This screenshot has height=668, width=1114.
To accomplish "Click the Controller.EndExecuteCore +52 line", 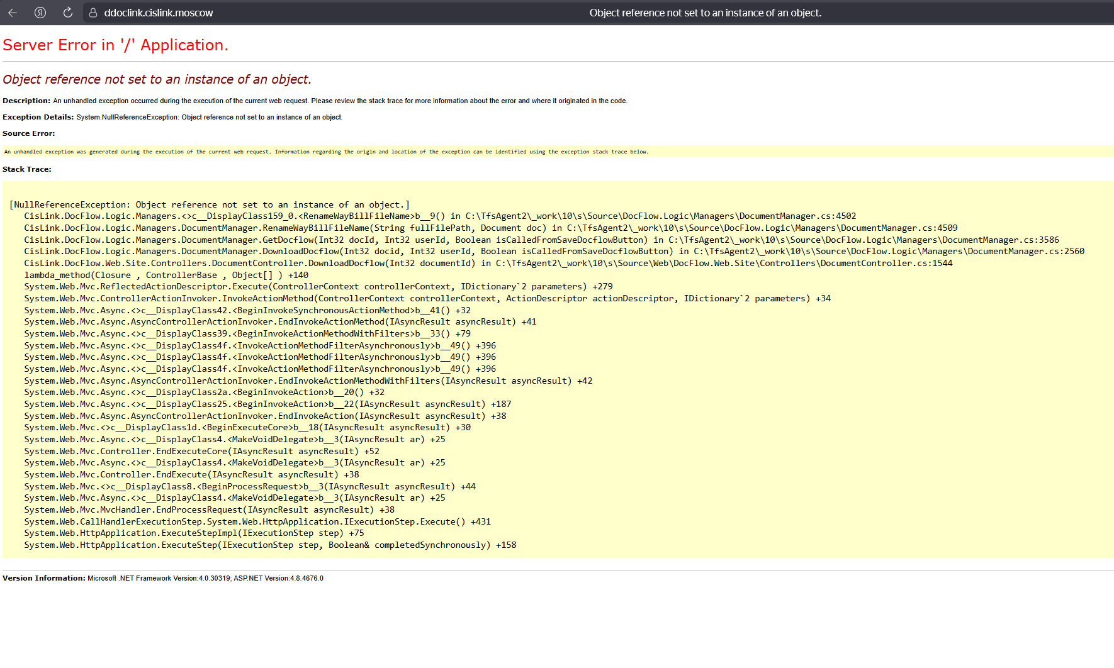I will pos(201,451).
